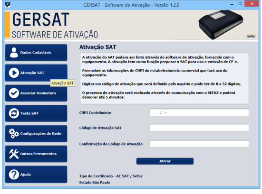Click the SAT device image in the banner

(x=221, y=25)
